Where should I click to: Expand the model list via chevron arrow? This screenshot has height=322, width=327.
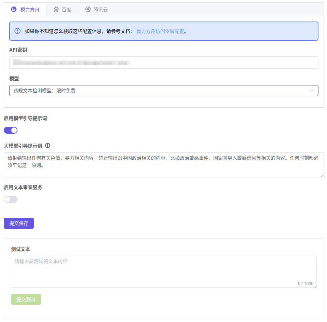point(312,91)
